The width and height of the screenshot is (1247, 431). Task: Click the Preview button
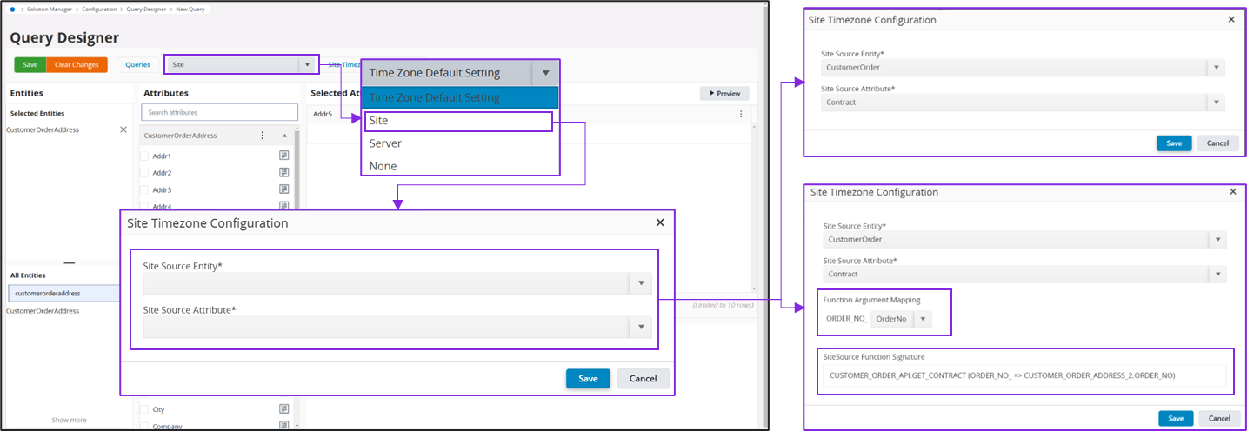click(724, 93)
